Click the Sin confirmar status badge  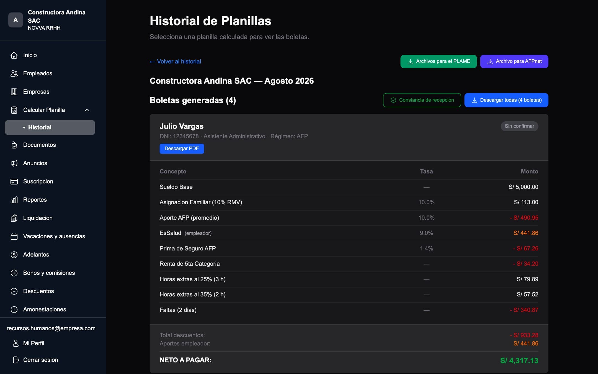pyautogui.click(x=519, y=126)
